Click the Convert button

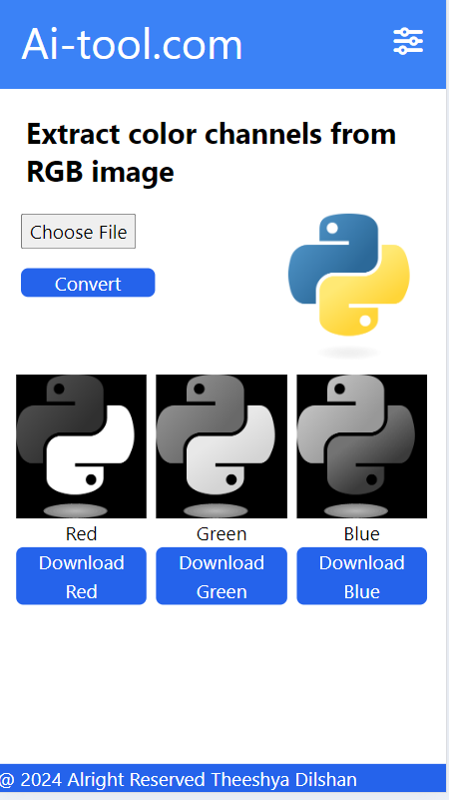click(x=88, y=283)
